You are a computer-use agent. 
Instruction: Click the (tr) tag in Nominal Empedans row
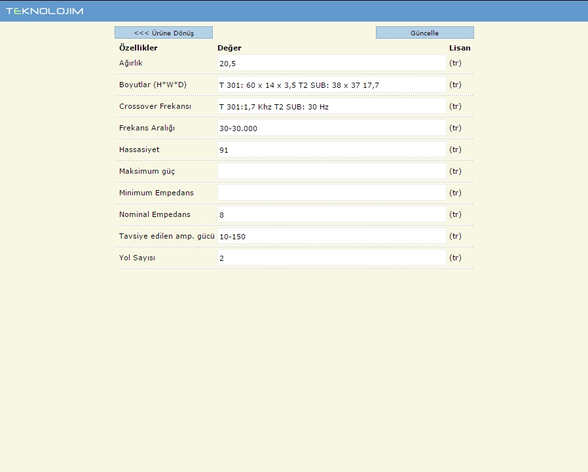pos(455,214)
